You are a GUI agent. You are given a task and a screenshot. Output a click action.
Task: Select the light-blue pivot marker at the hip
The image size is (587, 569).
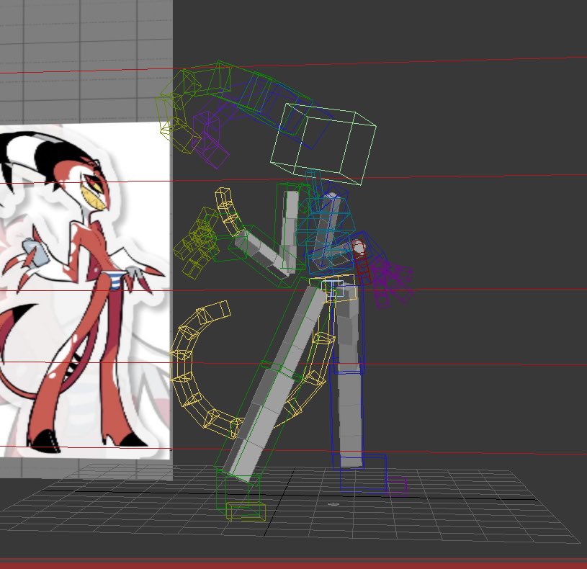332,289
